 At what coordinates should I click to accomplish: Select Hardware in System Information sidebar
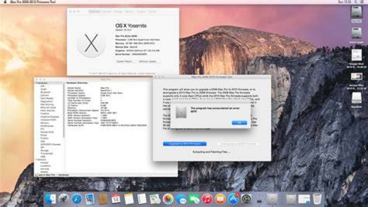42,83
